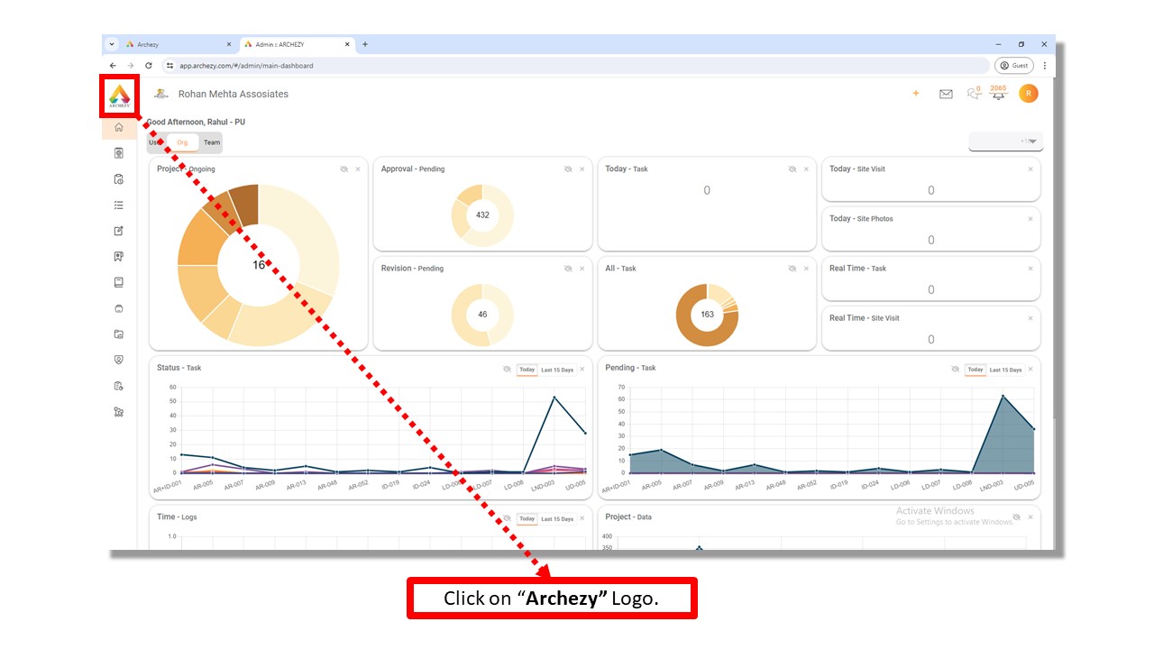Click the LND-003 peak in Pending chart
The image size is (1154, 649).
coord(1003,396)
